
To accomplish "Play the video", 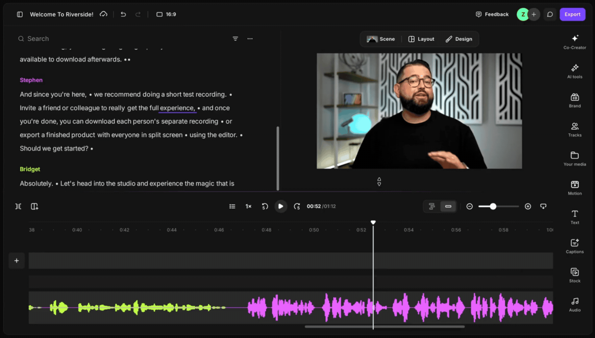I will (280, 206).
